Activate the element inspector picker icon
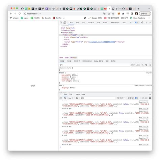Image resolution: width=160 pixels, height=161 pixels. (61, 23)
